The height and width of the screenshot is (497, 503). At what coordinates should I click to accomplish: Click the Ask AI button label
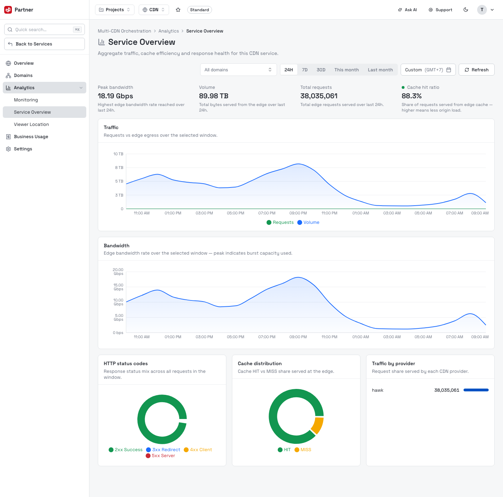(411, 10)
